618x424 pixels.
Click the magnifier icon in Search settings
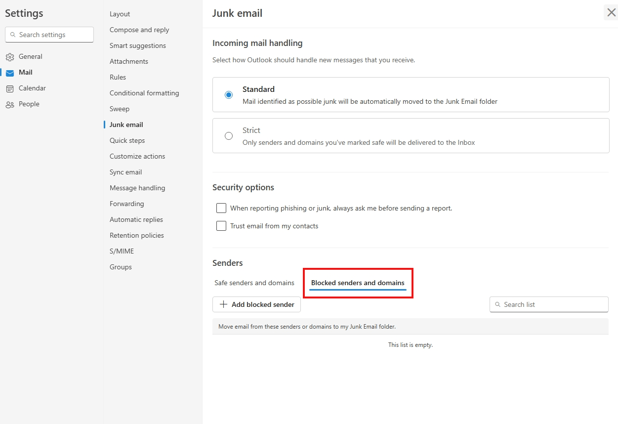(x=12, y=35)
